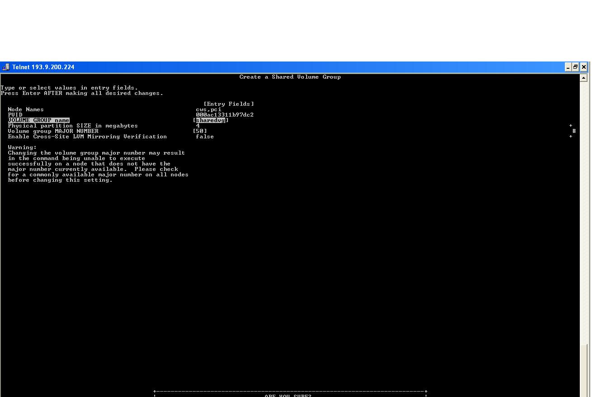This screenshot has height=397, width=592.
Task: Click the Warning: heading text
Action: click(22, 147)
